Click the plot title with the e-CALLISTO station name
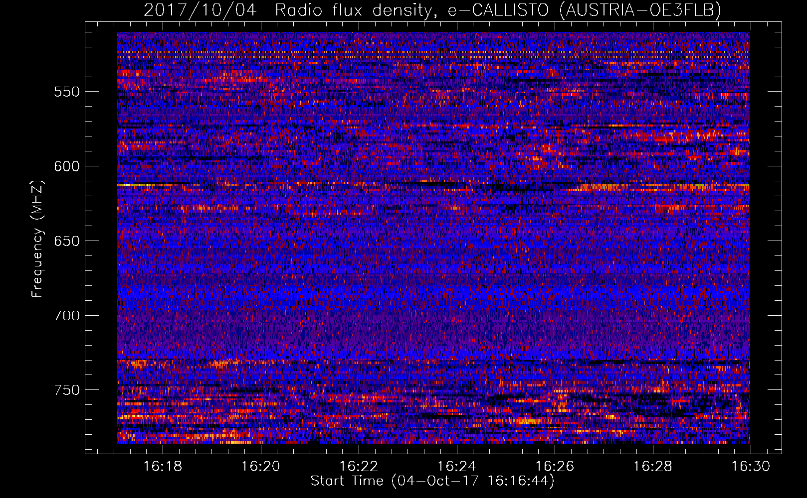 click(x=432, y=9)
